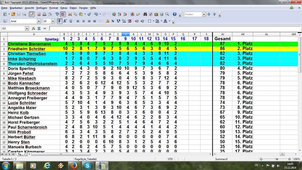Screen dimensions: 302x170
Task: Click the Print printer icon
Action: tap(44, 14)
